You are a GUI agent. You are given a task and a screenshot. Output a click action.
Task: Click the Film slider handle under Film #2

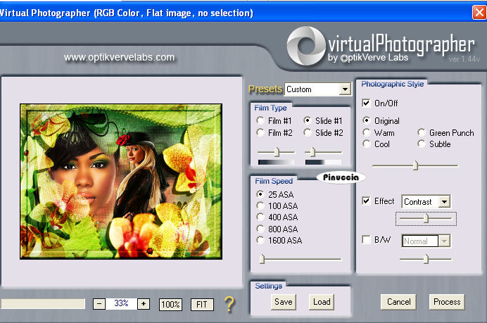277,152
